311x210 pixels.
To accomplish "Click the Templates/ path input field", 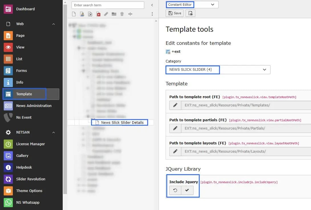I will 246,105.
